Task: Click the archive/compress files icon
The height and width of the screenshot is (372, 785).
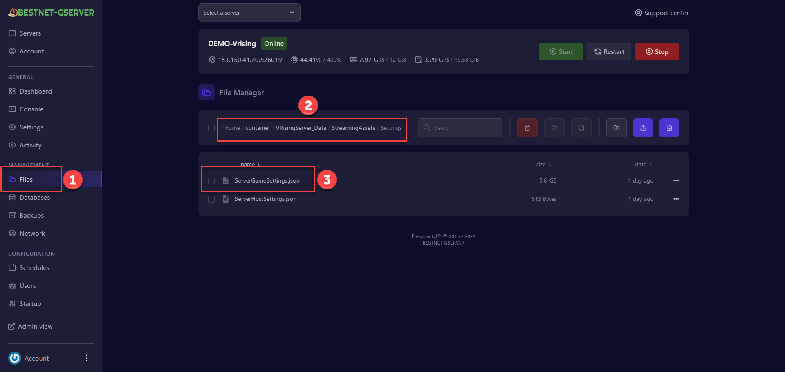Action: pos(581,128)
